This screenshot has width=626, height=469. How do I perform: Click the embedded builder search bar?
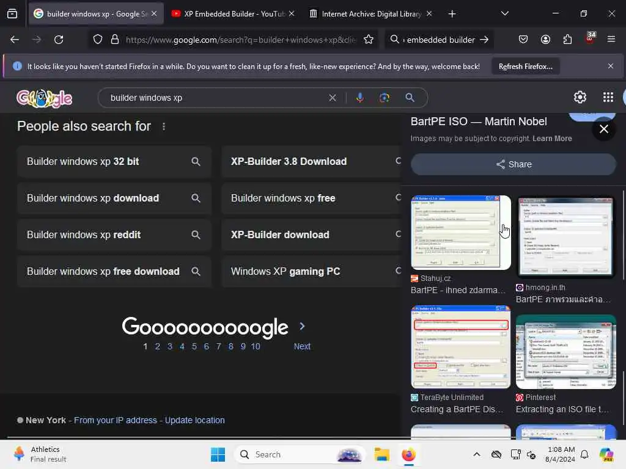click(x=440, y=40)
